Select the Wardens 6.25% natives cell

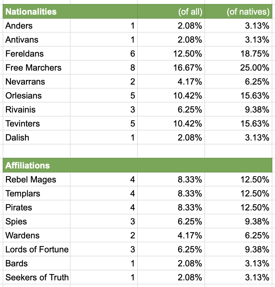point(238,235)
